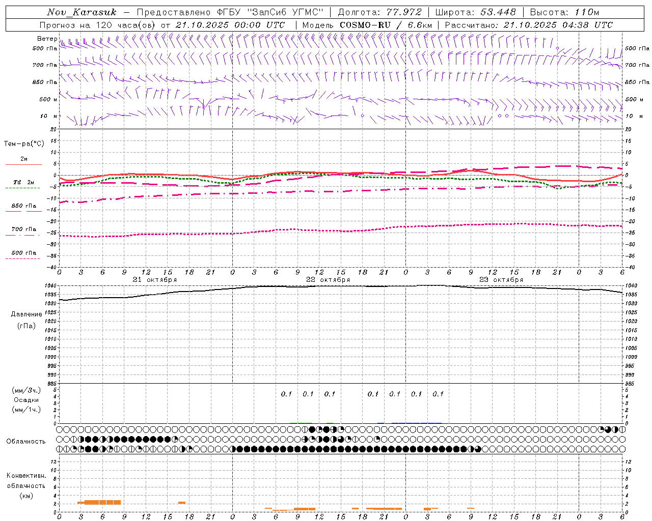Select the 'Долгота: 77.972' header text

coord(379,12)
